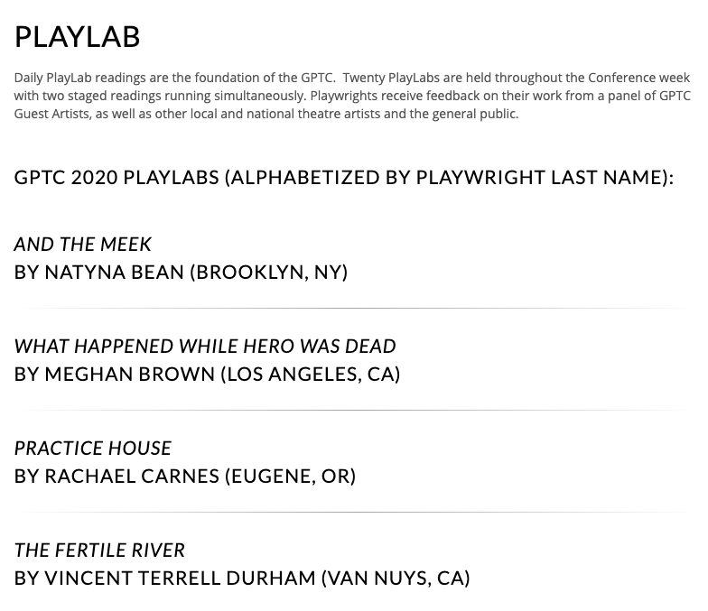The image size is (708, 611).
Task: Click the Daily PlayLab readings paragraph
Action: (x=352, y=96)
